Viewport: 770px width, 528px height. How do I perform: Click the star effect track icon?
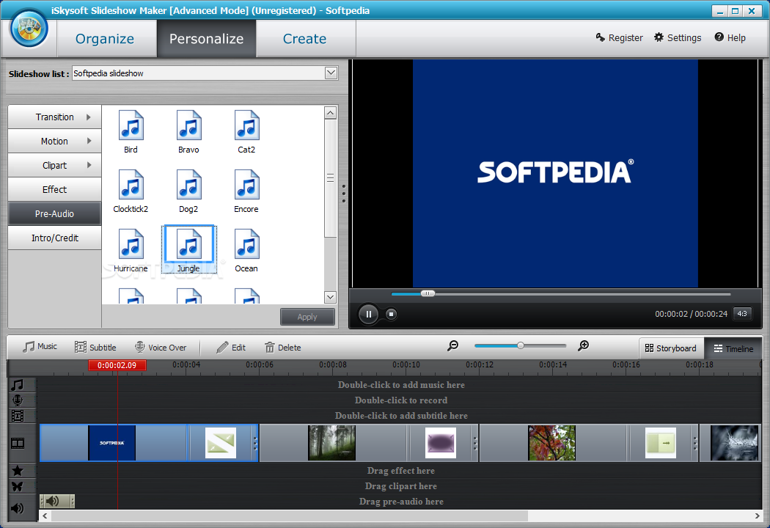(x=18, y=471)
